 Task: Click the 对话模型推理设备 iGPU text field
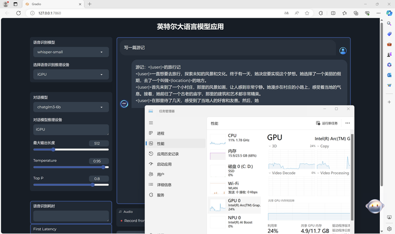[x=71, y=129]
